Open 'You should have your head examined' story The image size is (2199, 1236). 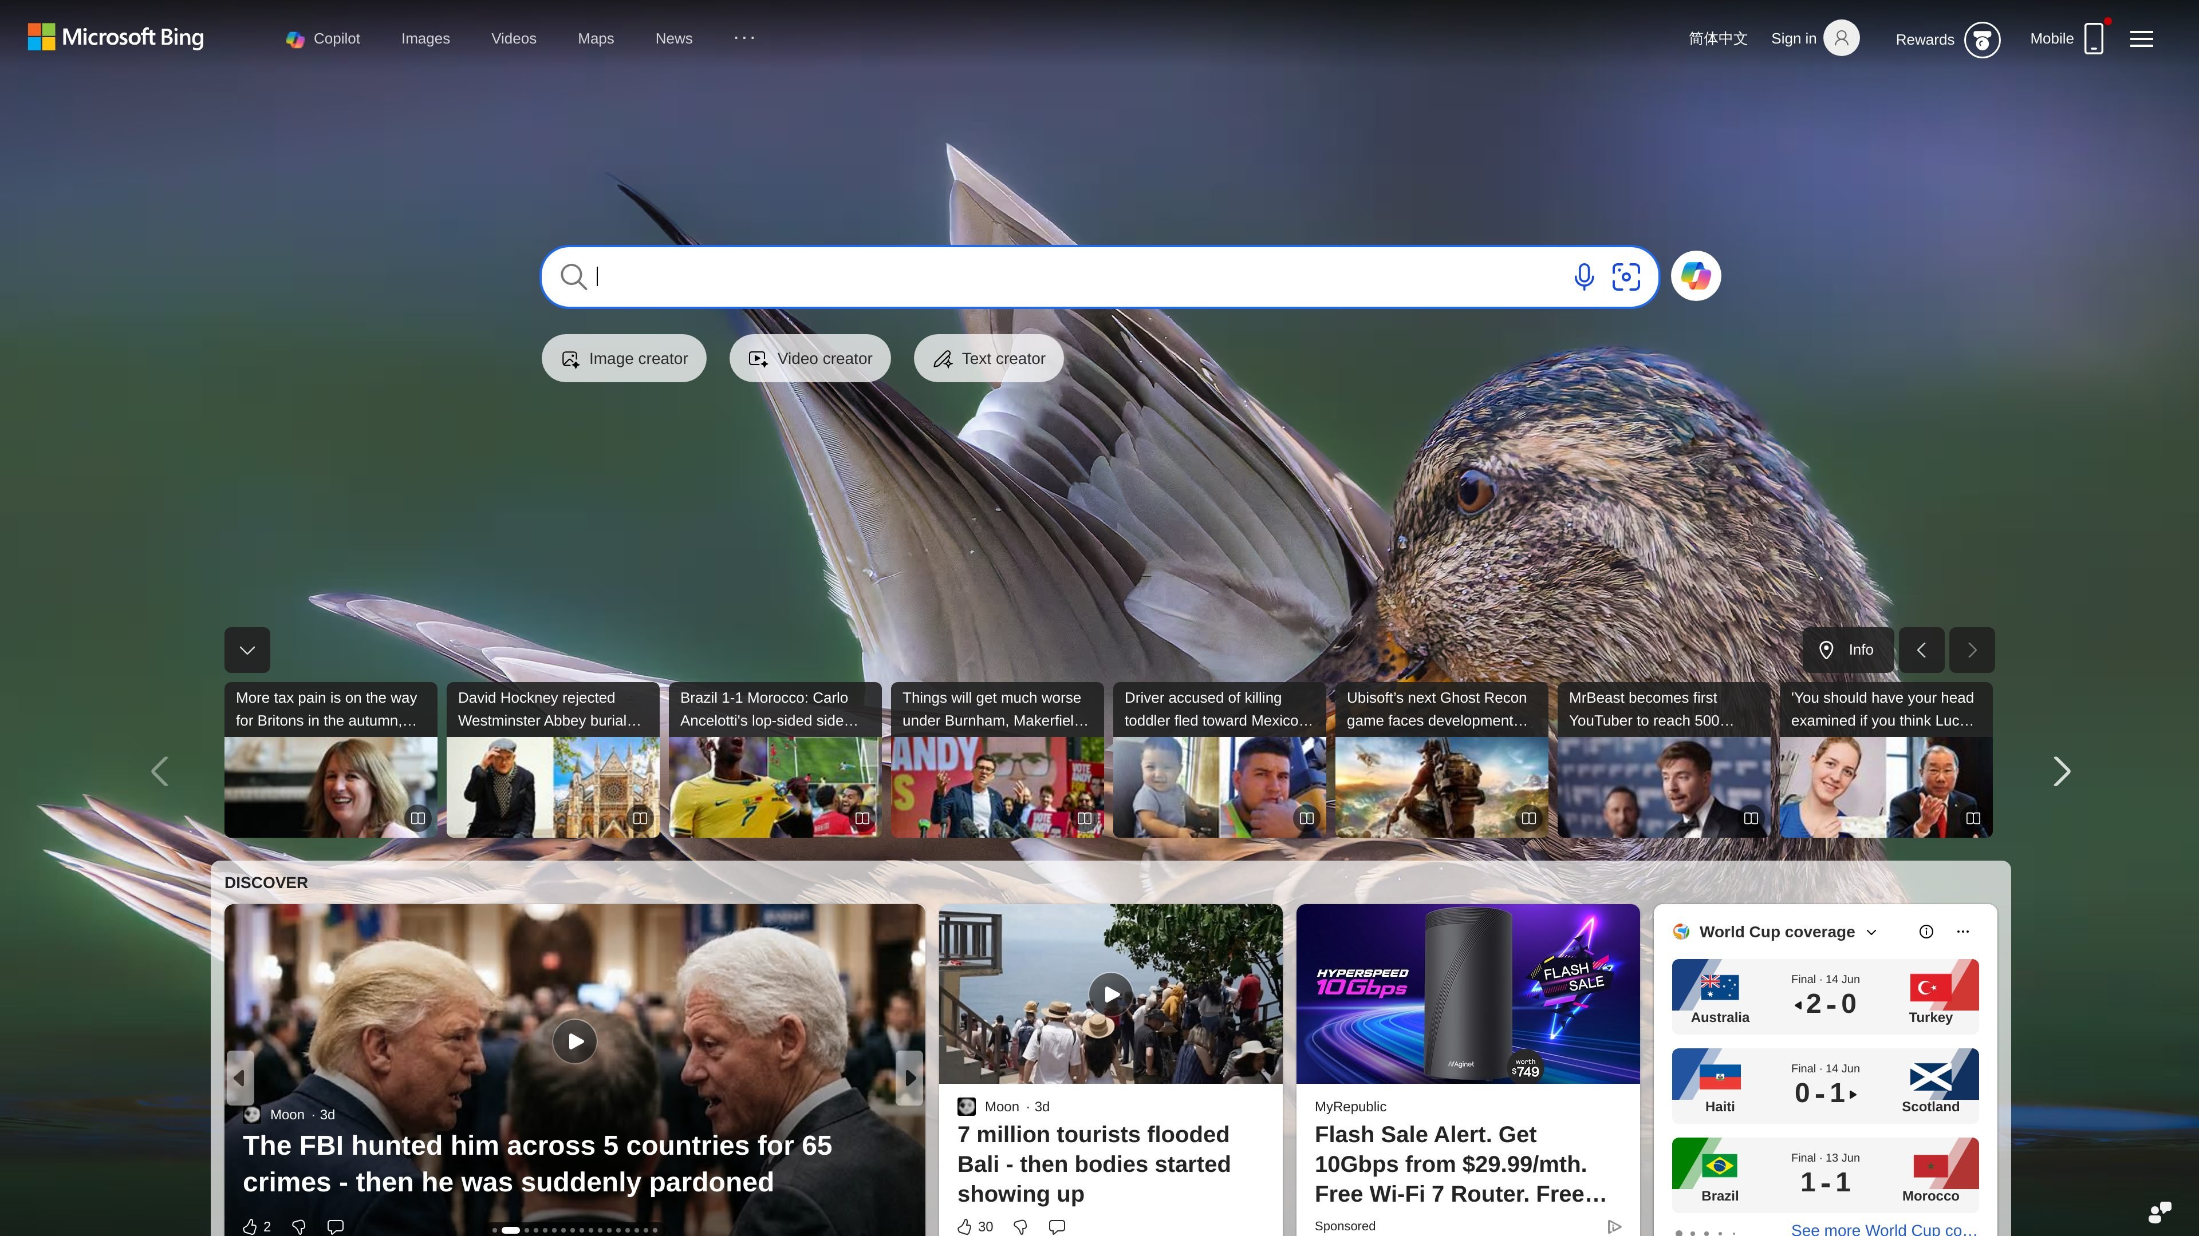tap(1886, 759)
